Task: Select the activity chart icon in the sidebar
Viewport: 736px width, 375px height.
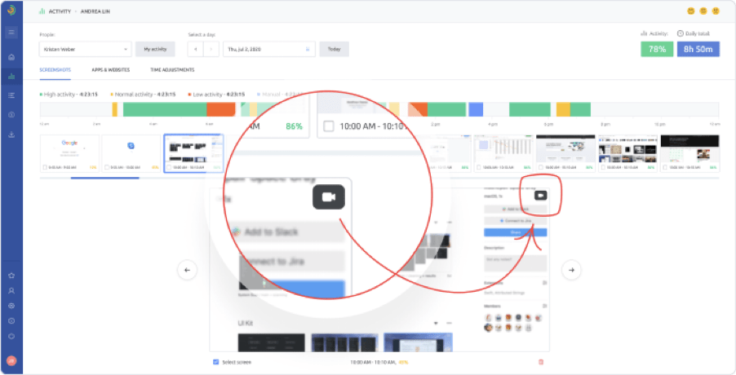Action: (x=11, y=77)
